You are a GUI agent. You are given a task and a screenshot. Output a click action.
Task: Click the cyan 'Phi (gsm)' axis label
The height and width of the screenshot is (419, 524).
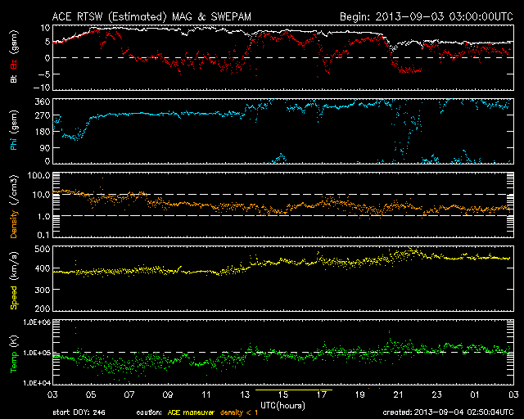pos(14,130)
